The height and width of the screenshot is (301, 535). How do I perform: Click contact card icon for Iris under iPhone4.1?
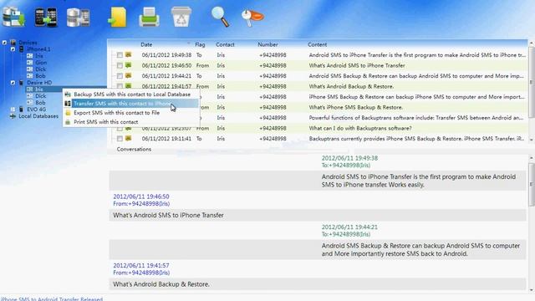coord(30,56)
